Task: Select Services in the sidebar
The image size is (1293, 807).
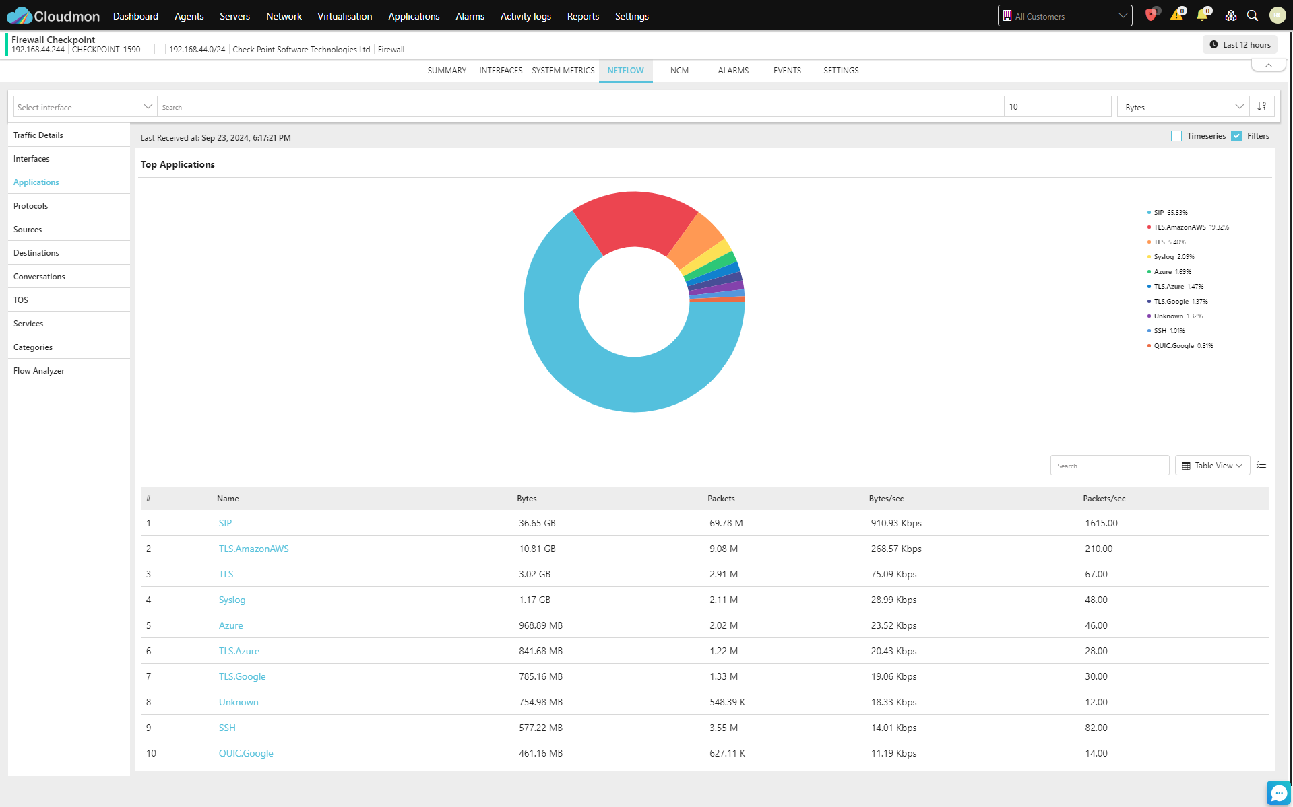Action: [x=69, y=323]
